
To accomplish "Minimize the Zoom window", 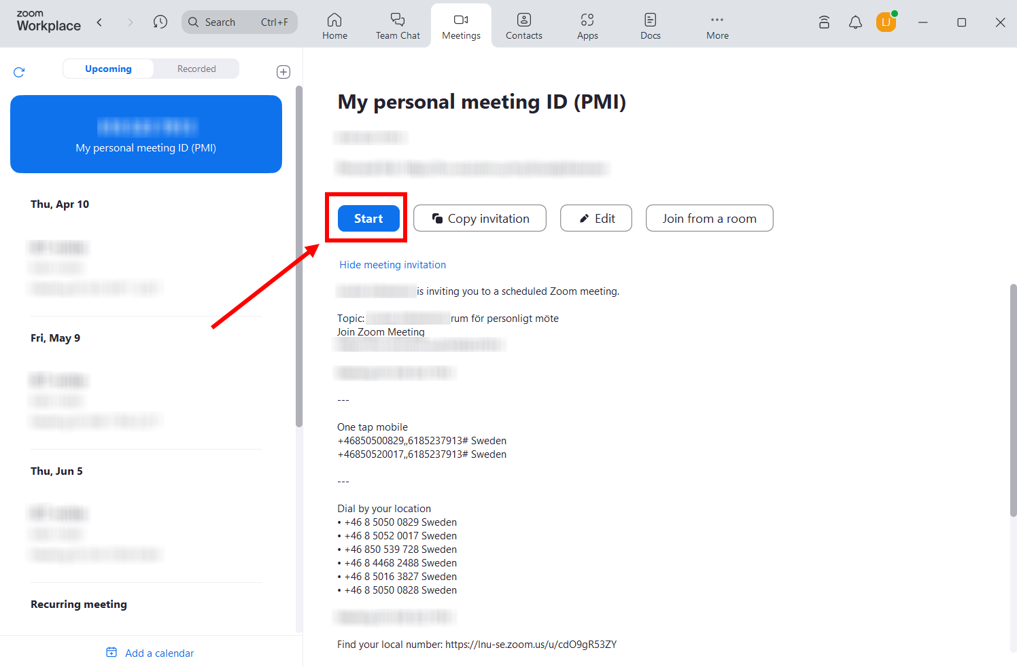I will coord(923,22).
